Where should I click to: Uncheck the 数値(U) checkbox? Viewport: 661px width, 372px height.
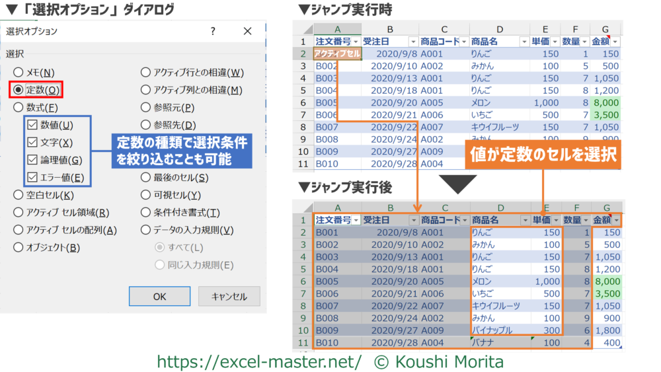click(x=32, y=125)
